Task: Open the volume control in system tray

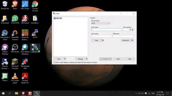Action: tap(139, 93)
